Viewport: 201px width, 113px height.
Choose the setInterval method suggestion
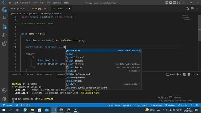coord(103,57)
